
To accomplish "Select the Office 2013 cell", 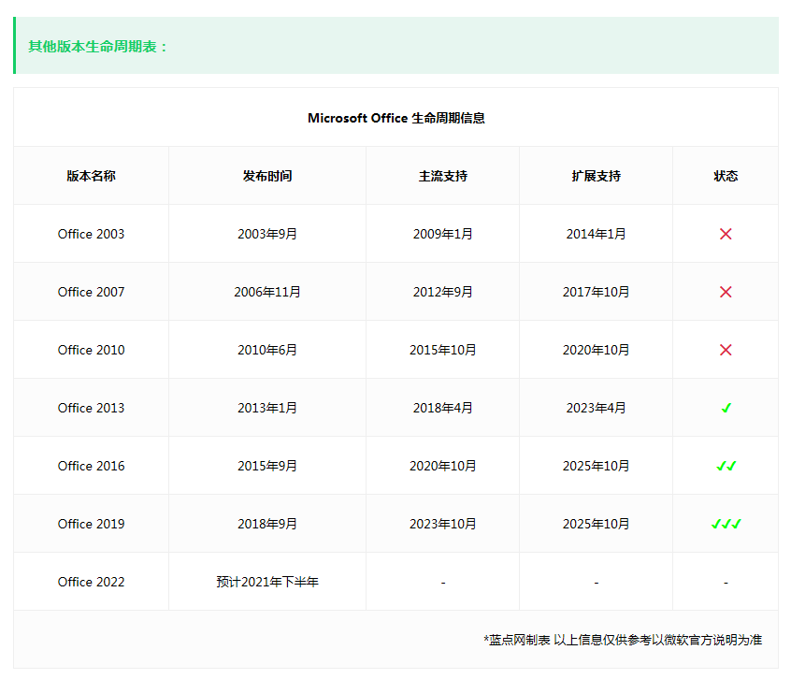I will coord(92,408).
